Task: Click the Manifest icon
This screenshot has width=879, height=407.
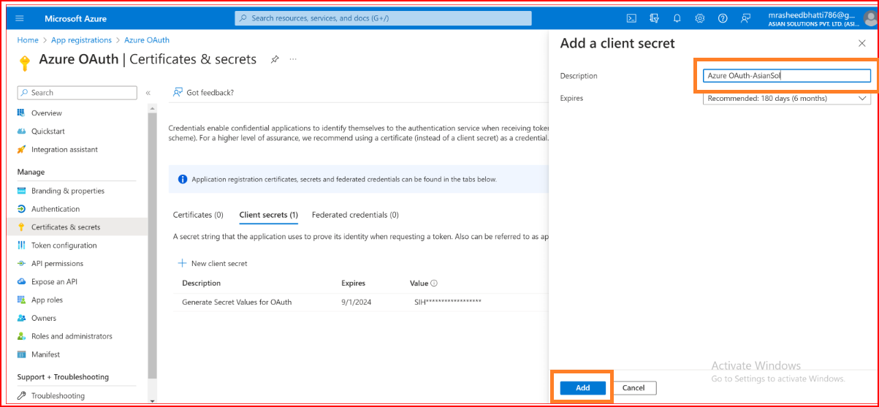Action: pos(22,354)
